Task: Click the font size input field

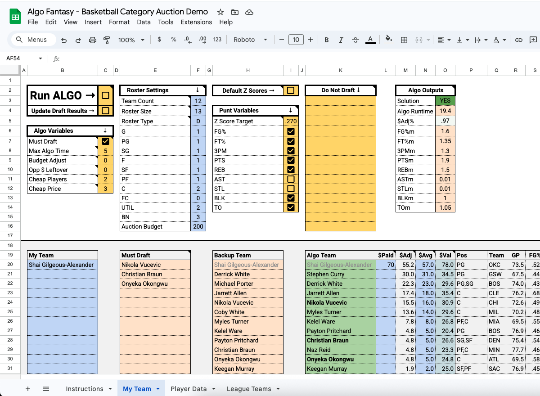Action: click(296, 40)
